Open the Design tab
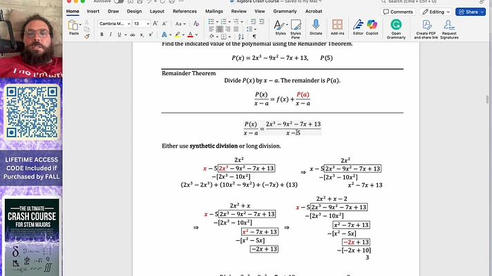Screen dimensions: 492x276 click(134, 11)
